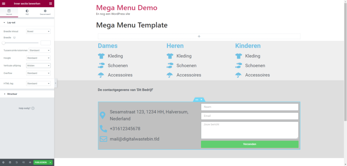Delete inner section with the X handle
The height and width of the screenshot is (166, 347).
[x=201, y=100]
